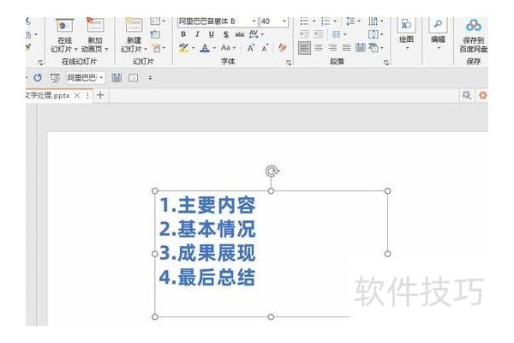Screen dimensions: 514x343
Task: Click the redo arrow in quick access toolbar
Action: [38, 78]
